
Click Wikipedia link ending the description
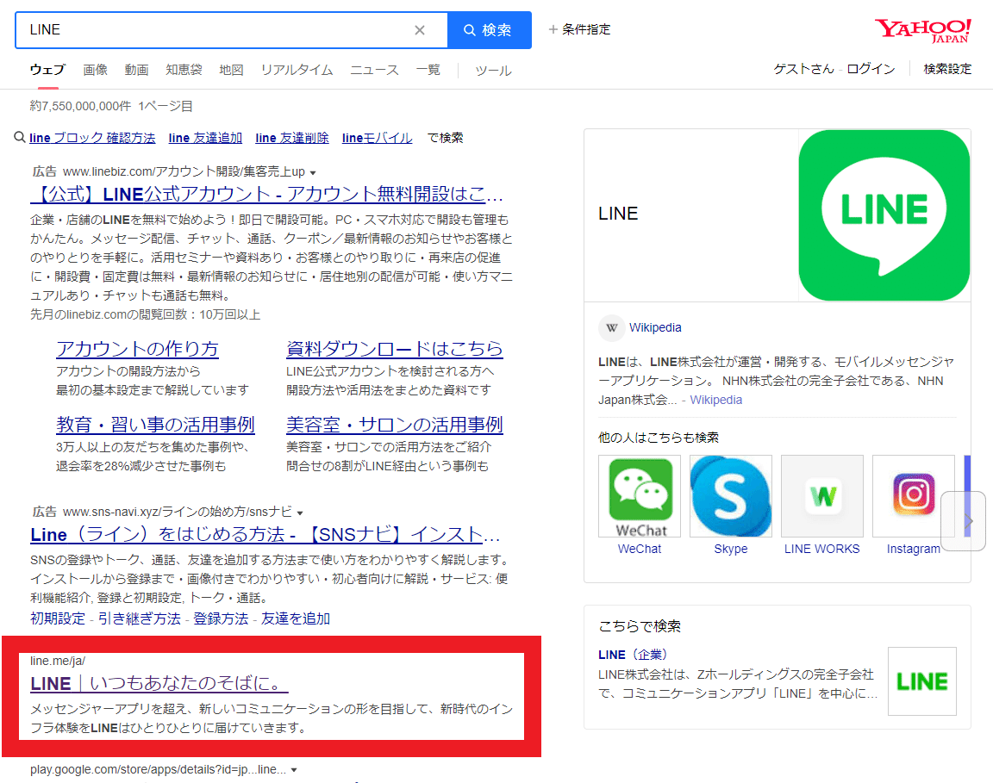[x=716, y=400]
